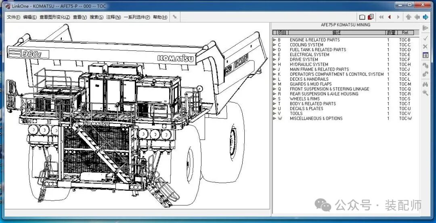Viewport: 436px width, 223px height.
Task: Expand the MAIN FRAME & RELATED PARTS arrow
Action: (275, 69)
